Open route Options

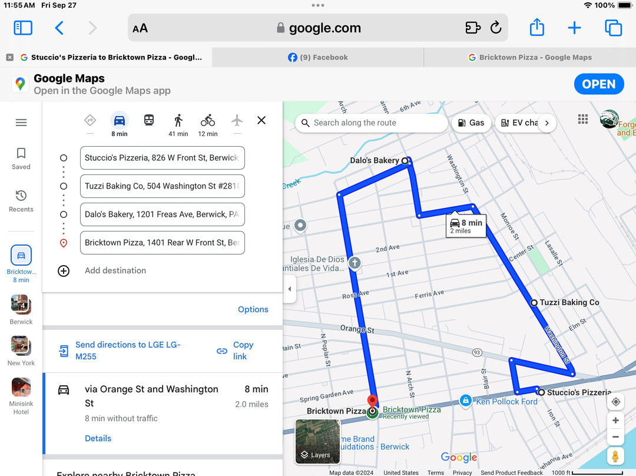click(253, 309)
